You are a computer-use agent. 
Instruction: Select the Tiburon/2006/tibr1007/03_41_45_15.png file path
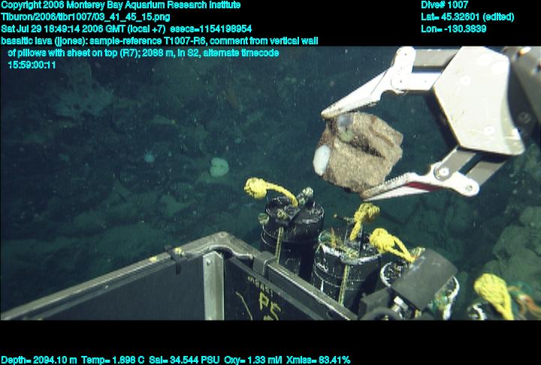86,17
